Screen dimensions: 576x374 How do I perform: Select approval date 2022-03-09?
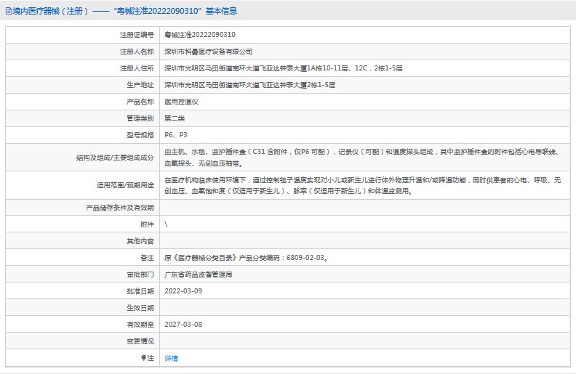[x=183, y=291]
